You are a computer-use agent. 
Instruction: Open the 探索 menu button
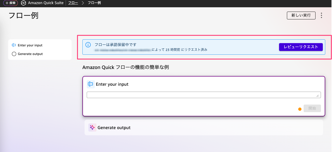[11, 3]
